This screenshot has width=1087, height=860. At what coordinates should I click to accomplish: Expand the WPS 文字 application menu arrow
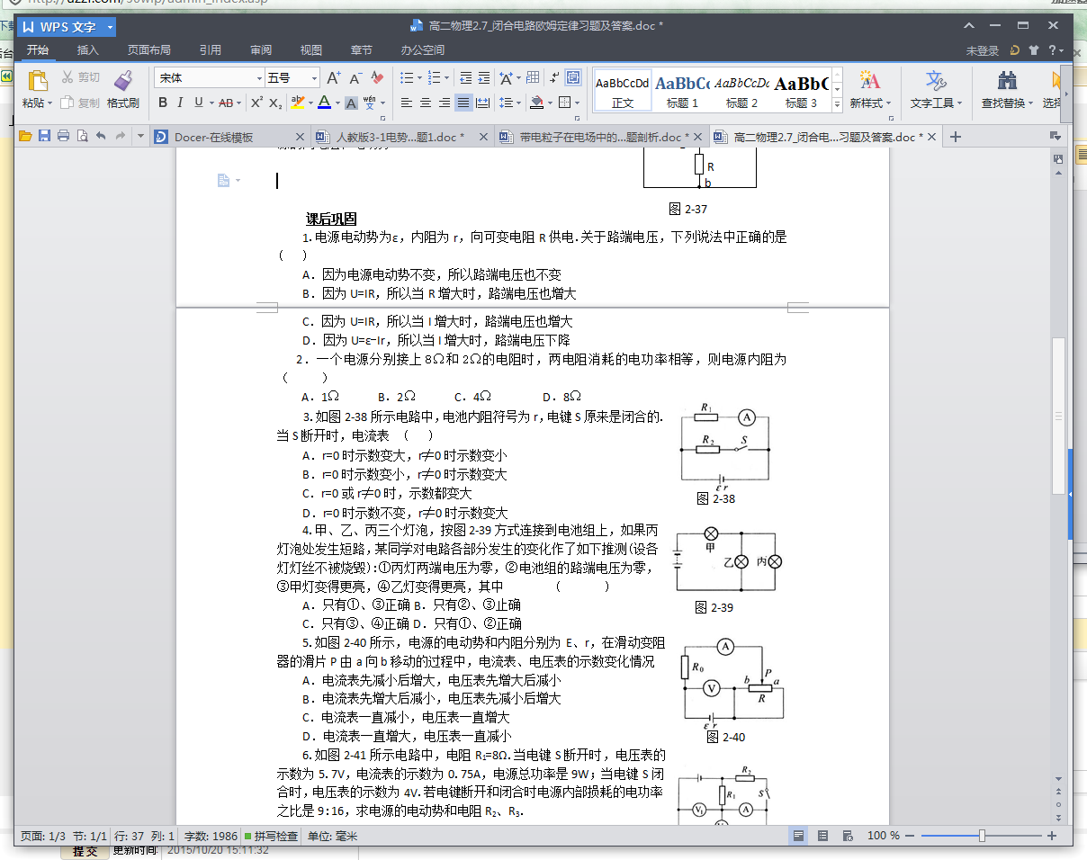110,28
